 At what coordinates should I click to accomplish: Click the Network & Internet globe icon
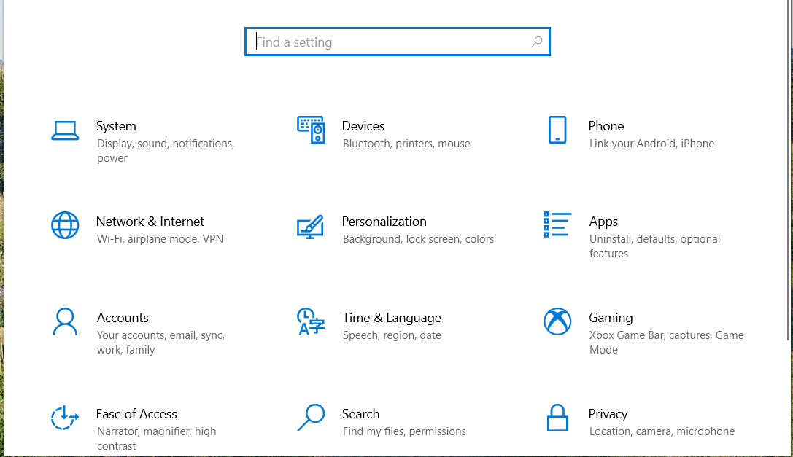click(x=65, y=225)
